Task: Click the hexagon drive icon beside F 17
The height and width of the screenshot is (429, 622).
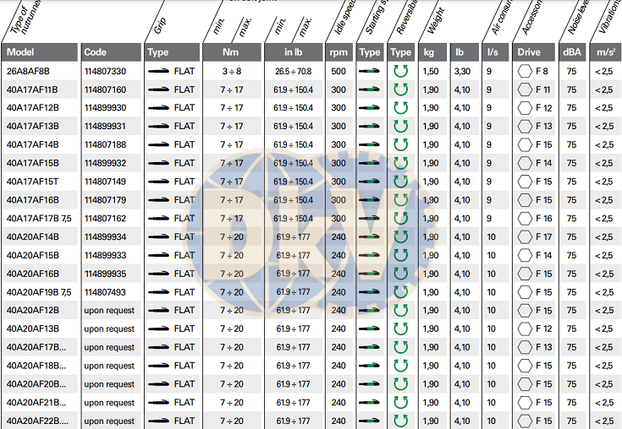Action: point(525,237)
